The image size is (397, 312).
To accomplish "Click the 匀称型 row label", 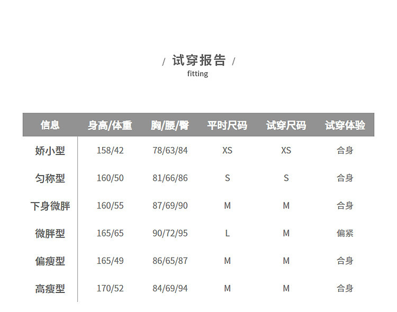I will tap(50, 178).
